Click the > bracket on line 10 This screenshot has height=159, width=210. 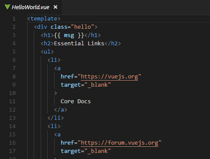point(55,93)
